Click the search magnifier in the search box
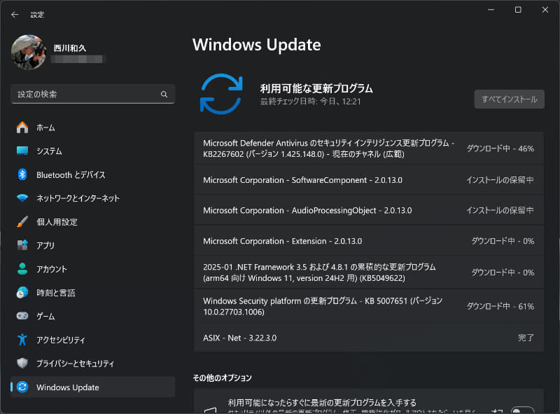Image resolution: width=560 pixels, height=414 pixels. pos(164,94)
